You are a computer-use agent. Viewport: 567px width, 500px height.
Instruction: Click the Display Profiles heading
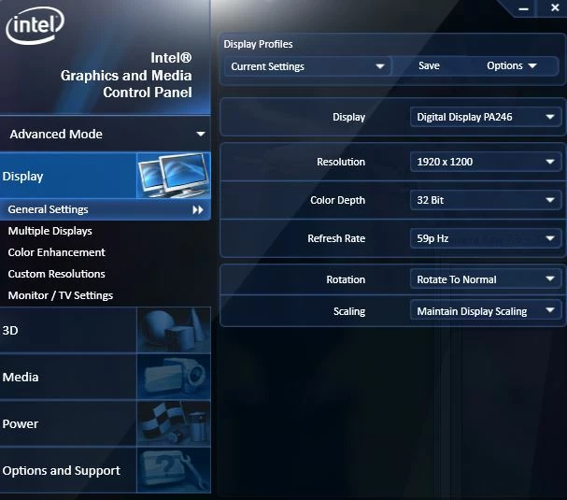click(258, 44)
